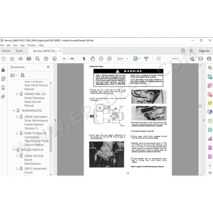
Task: Go to next page arrow
Action: tap(54, 59)
